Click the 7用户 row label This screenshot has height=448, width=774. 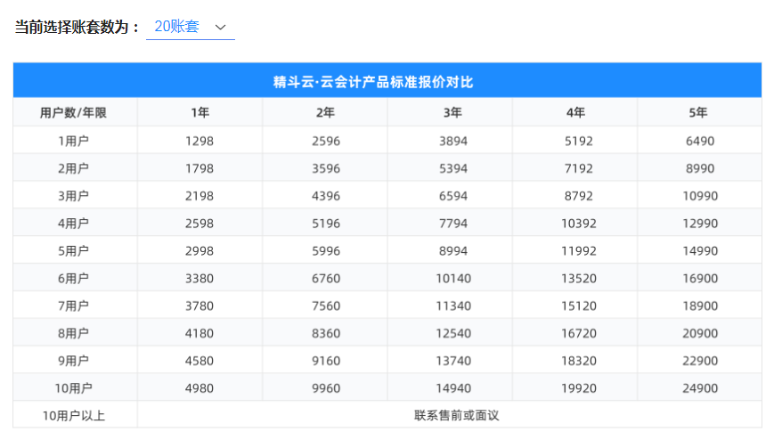(x=74, y=305)
